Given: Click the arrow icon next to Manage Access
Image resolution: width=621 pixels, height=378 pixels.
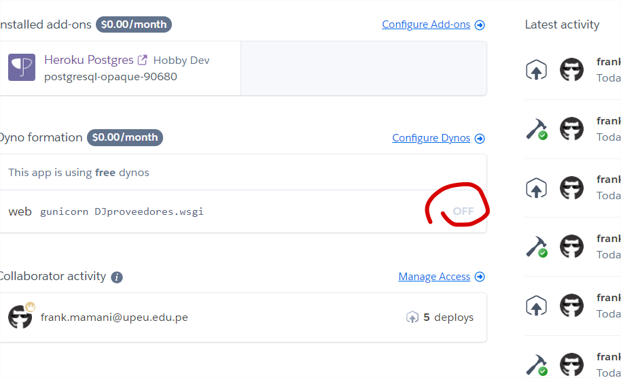Looking at the screenshot, I should [480, 277].
